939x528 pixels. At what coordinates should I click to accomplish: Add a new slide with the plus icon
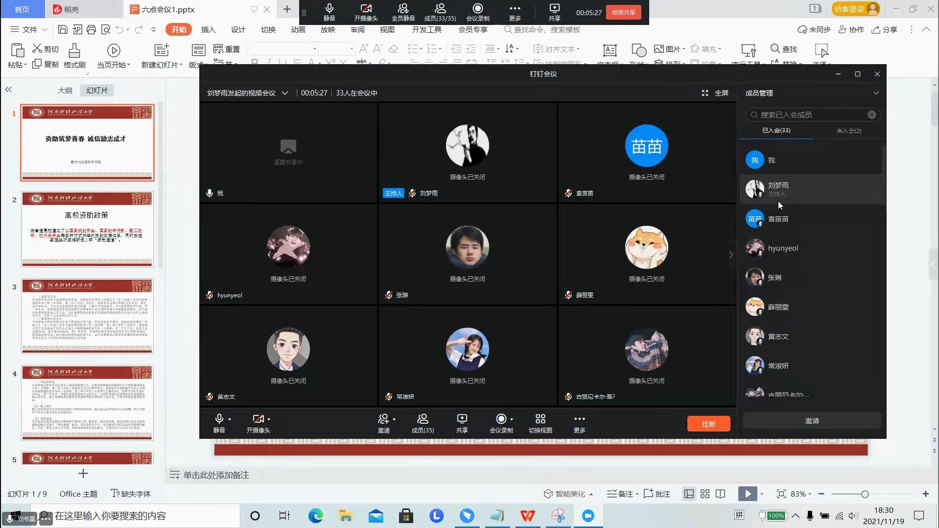[83, 474]
